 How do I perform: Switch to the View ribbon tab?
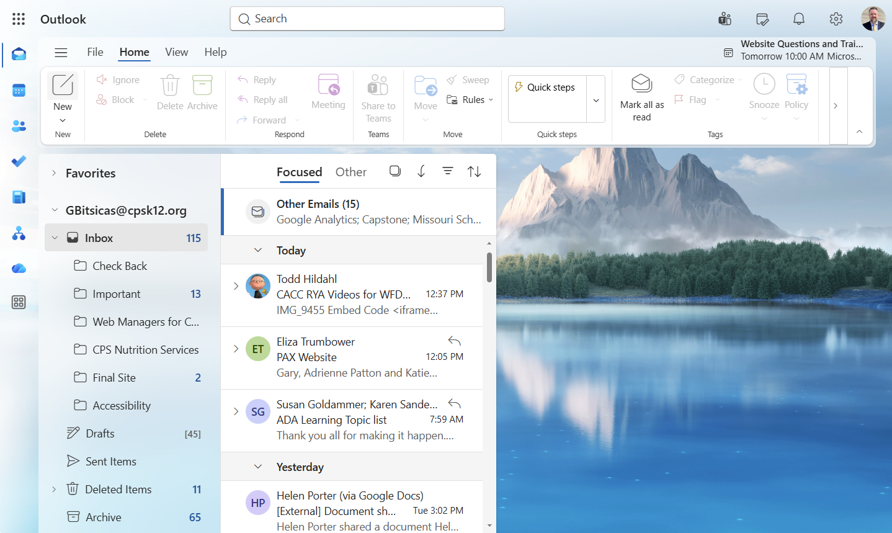pyautogui.click(x=177, y=52)
